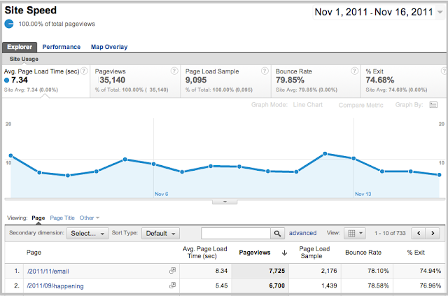Open /2011/09/happening external link icon
Viewport: 448px width, 296px height.
pyautogui.click(x=172, y=286)
